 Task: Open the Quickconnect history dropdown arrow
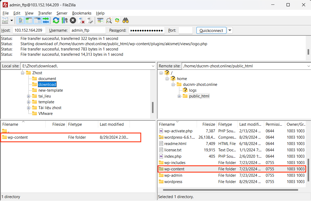230,30
